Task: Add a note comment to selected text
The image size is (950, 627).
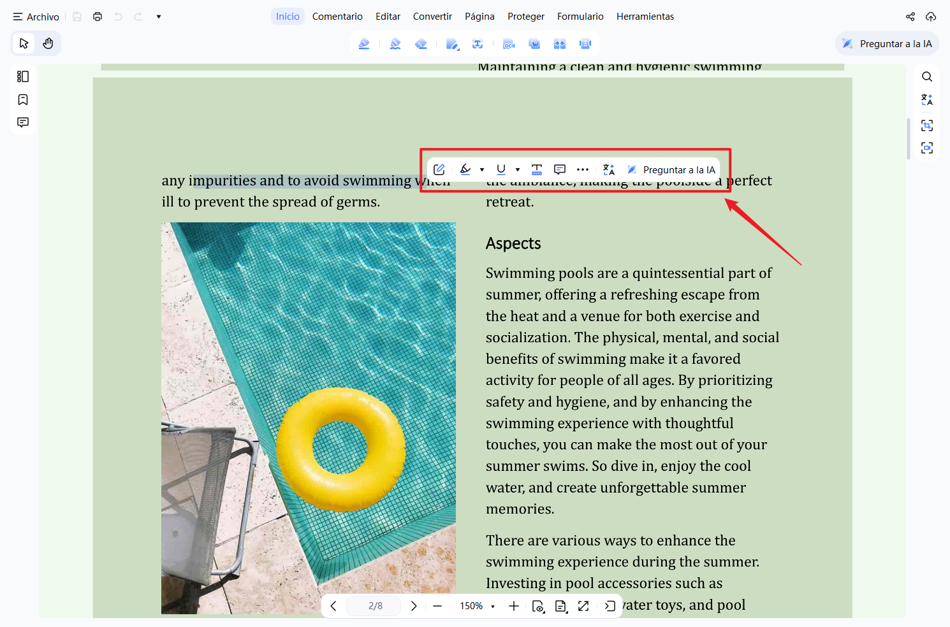Action: pos(560,169)
